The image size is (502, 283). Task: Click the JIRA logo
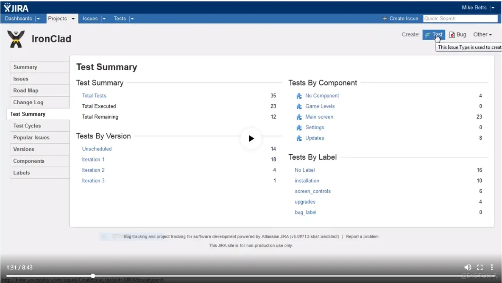pyautogui.click(x=16, y=8)
